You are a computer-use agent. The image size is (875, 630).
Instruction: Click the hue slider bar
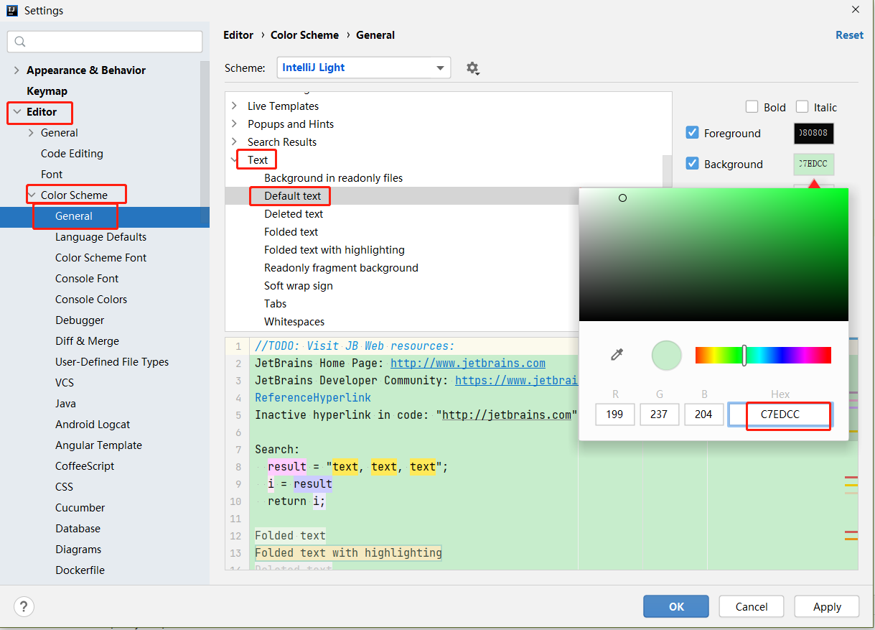(x=763, y=355)
